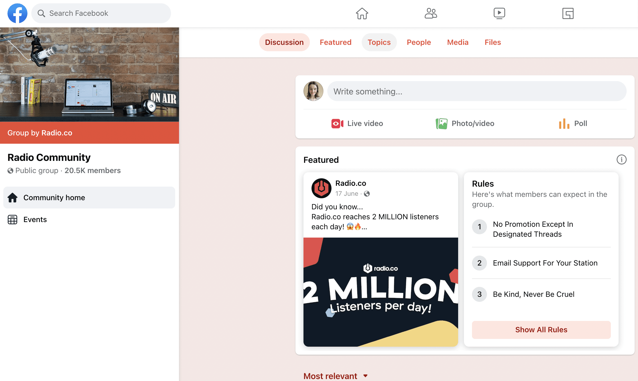Click rule 2 Email Support For Your Station
The image size is (638, 381).
(541, 263)
